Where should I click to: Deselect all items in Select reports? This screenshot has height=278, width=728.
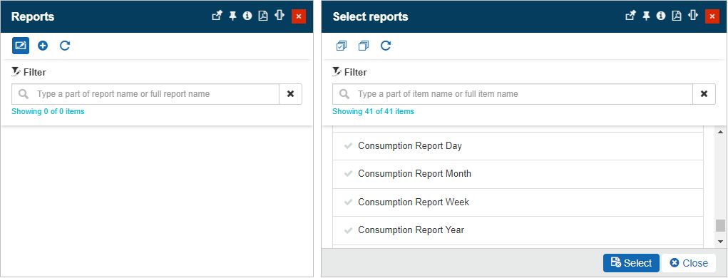point(364,46)
